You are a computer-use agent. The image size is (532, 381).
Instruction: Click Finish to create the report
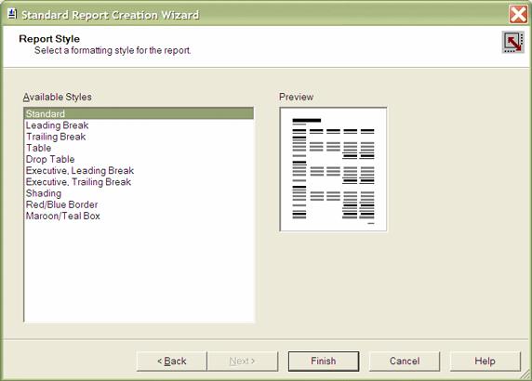click(x=324, y=361)
